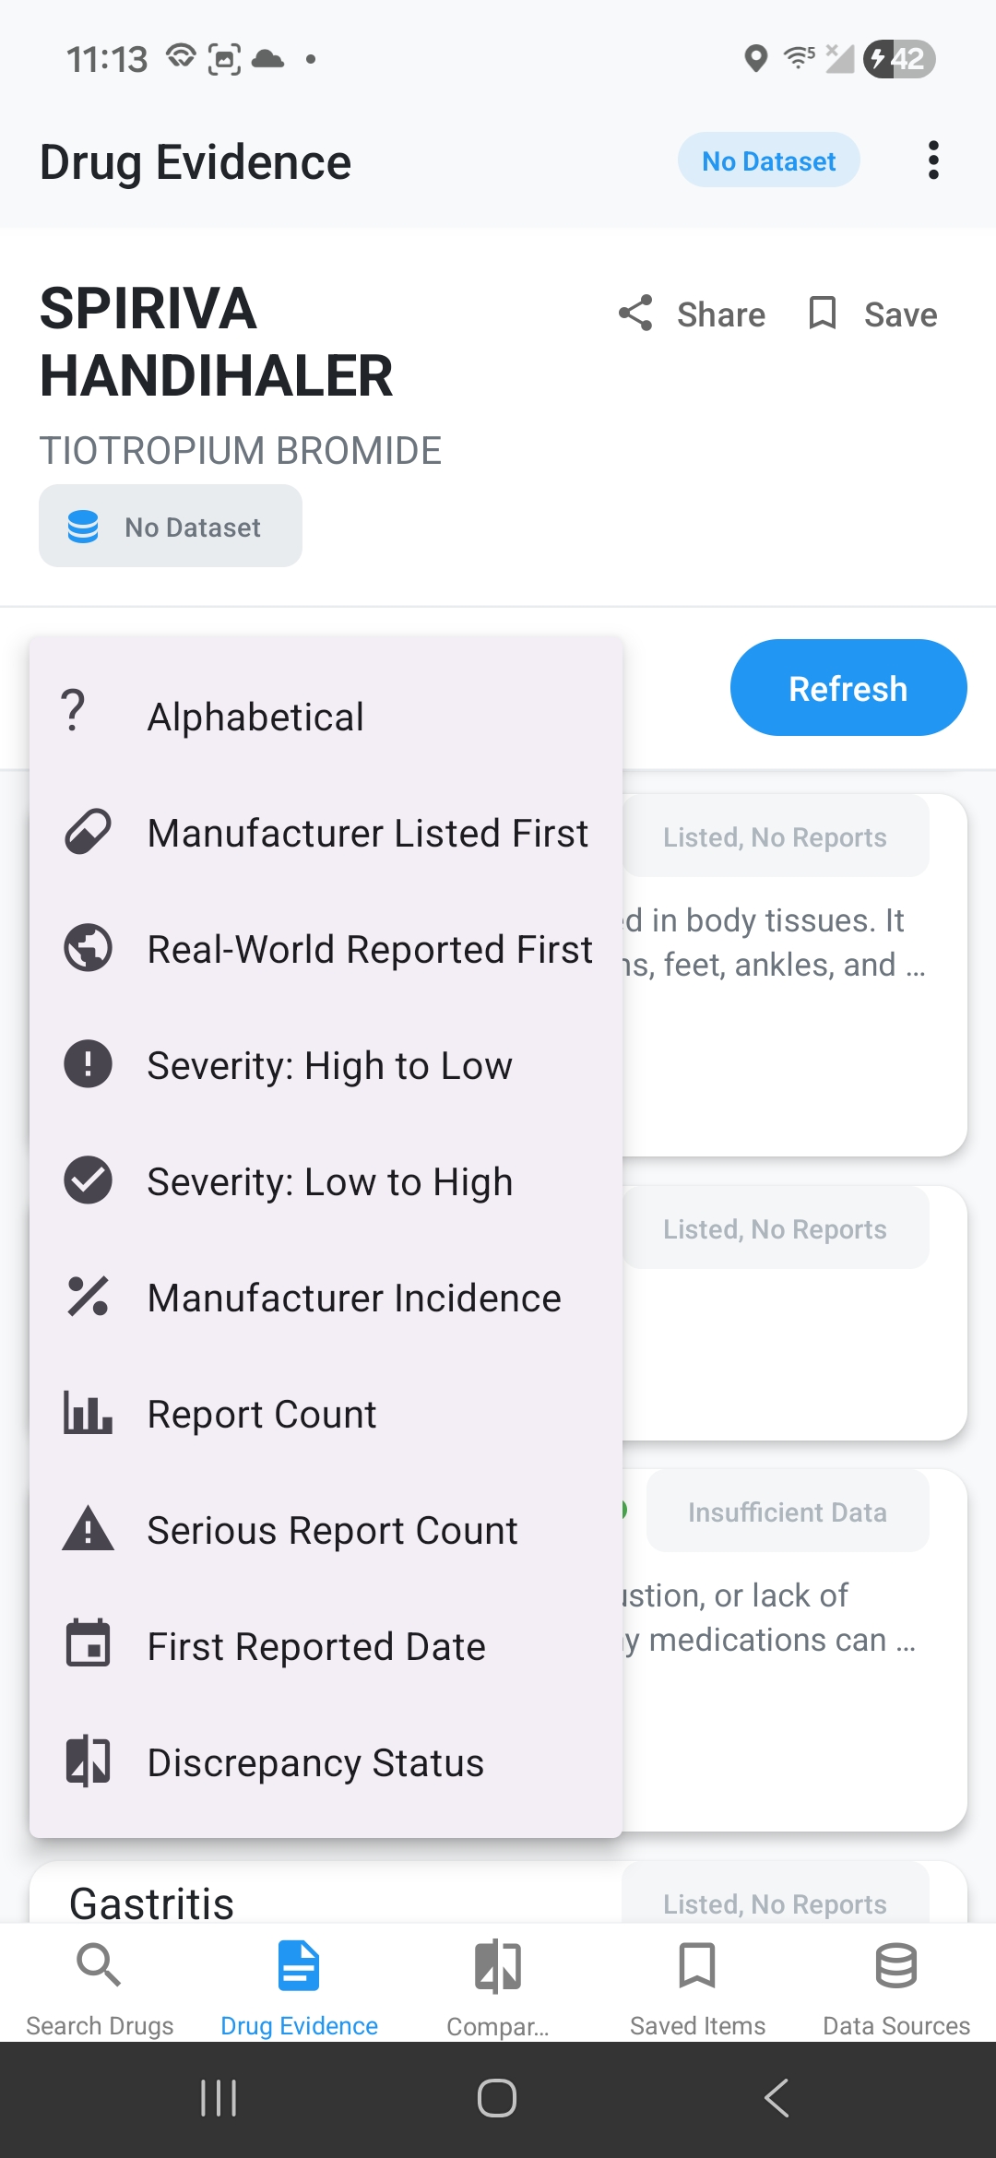Viewport: 996px width, 2158px height.
Task: Choose Real-World Reported First sorting
Action: point(369,949)
